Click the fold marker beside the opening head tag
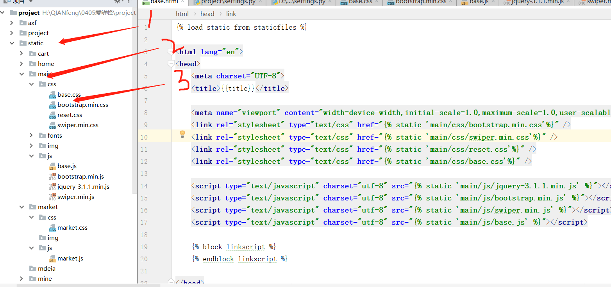 click(x=171, y=63)
